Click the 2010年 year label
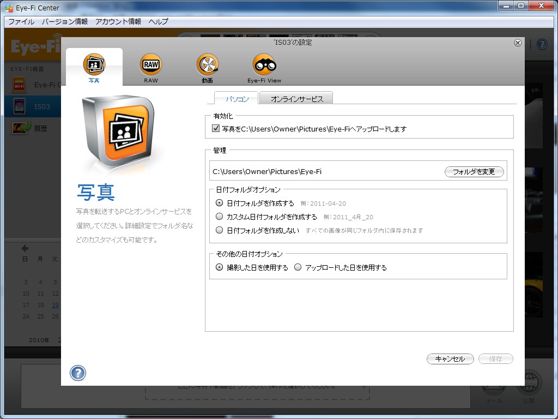The image size is (558, 419). (x=39, y=340)
